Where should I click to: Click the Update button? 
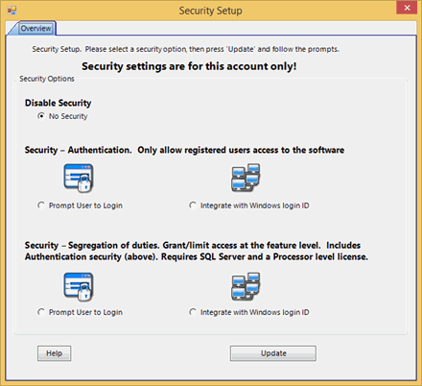coord(273,353)
